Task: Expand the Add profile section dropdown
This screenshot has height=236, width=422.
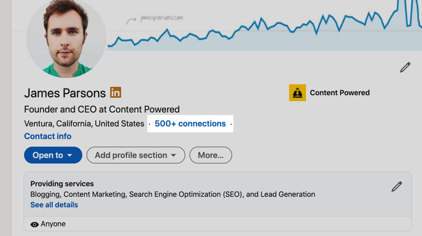Action: [173, 155]
